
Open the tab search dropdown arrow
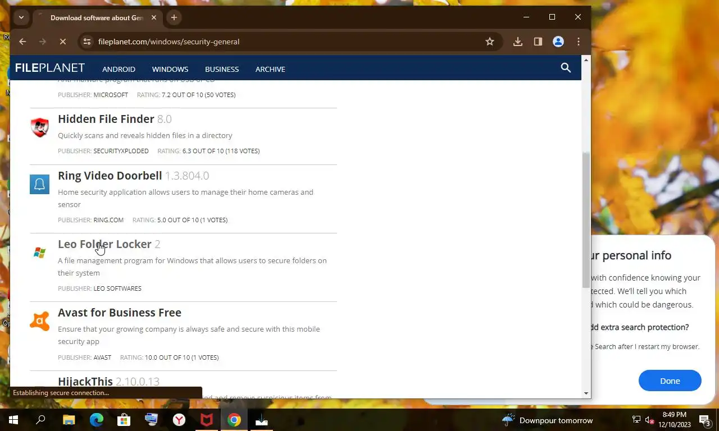(x=21, y=17)
